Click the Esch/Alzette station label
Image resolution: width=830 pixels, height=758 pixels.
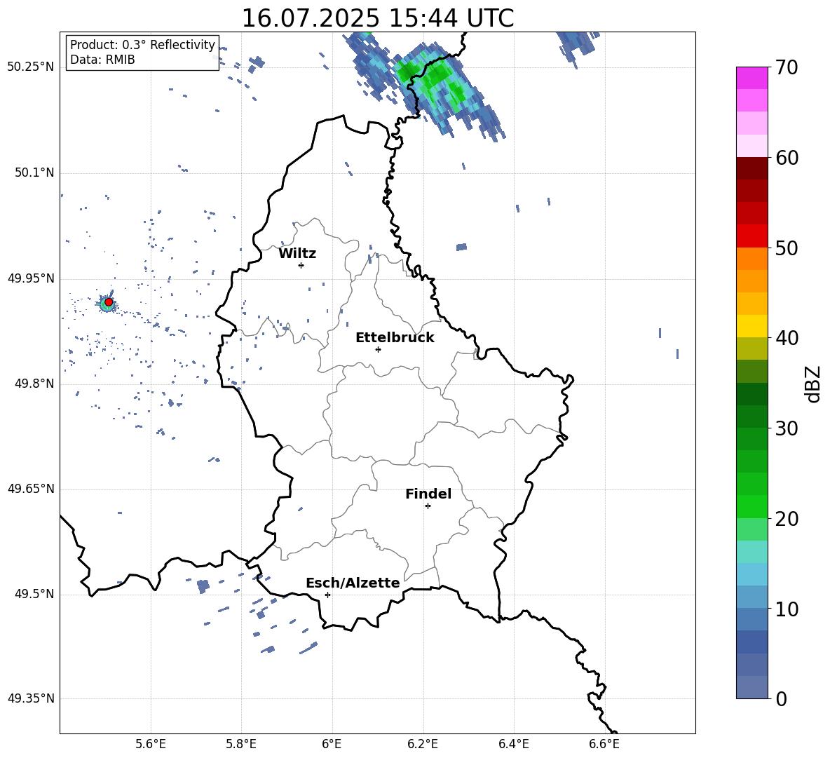(353, 583)
